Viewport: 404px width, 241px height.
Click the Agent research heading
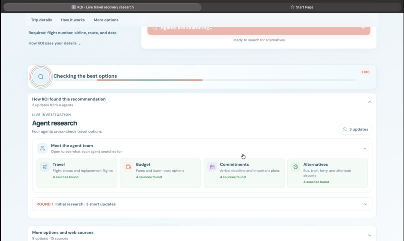(x=54, y=123)
